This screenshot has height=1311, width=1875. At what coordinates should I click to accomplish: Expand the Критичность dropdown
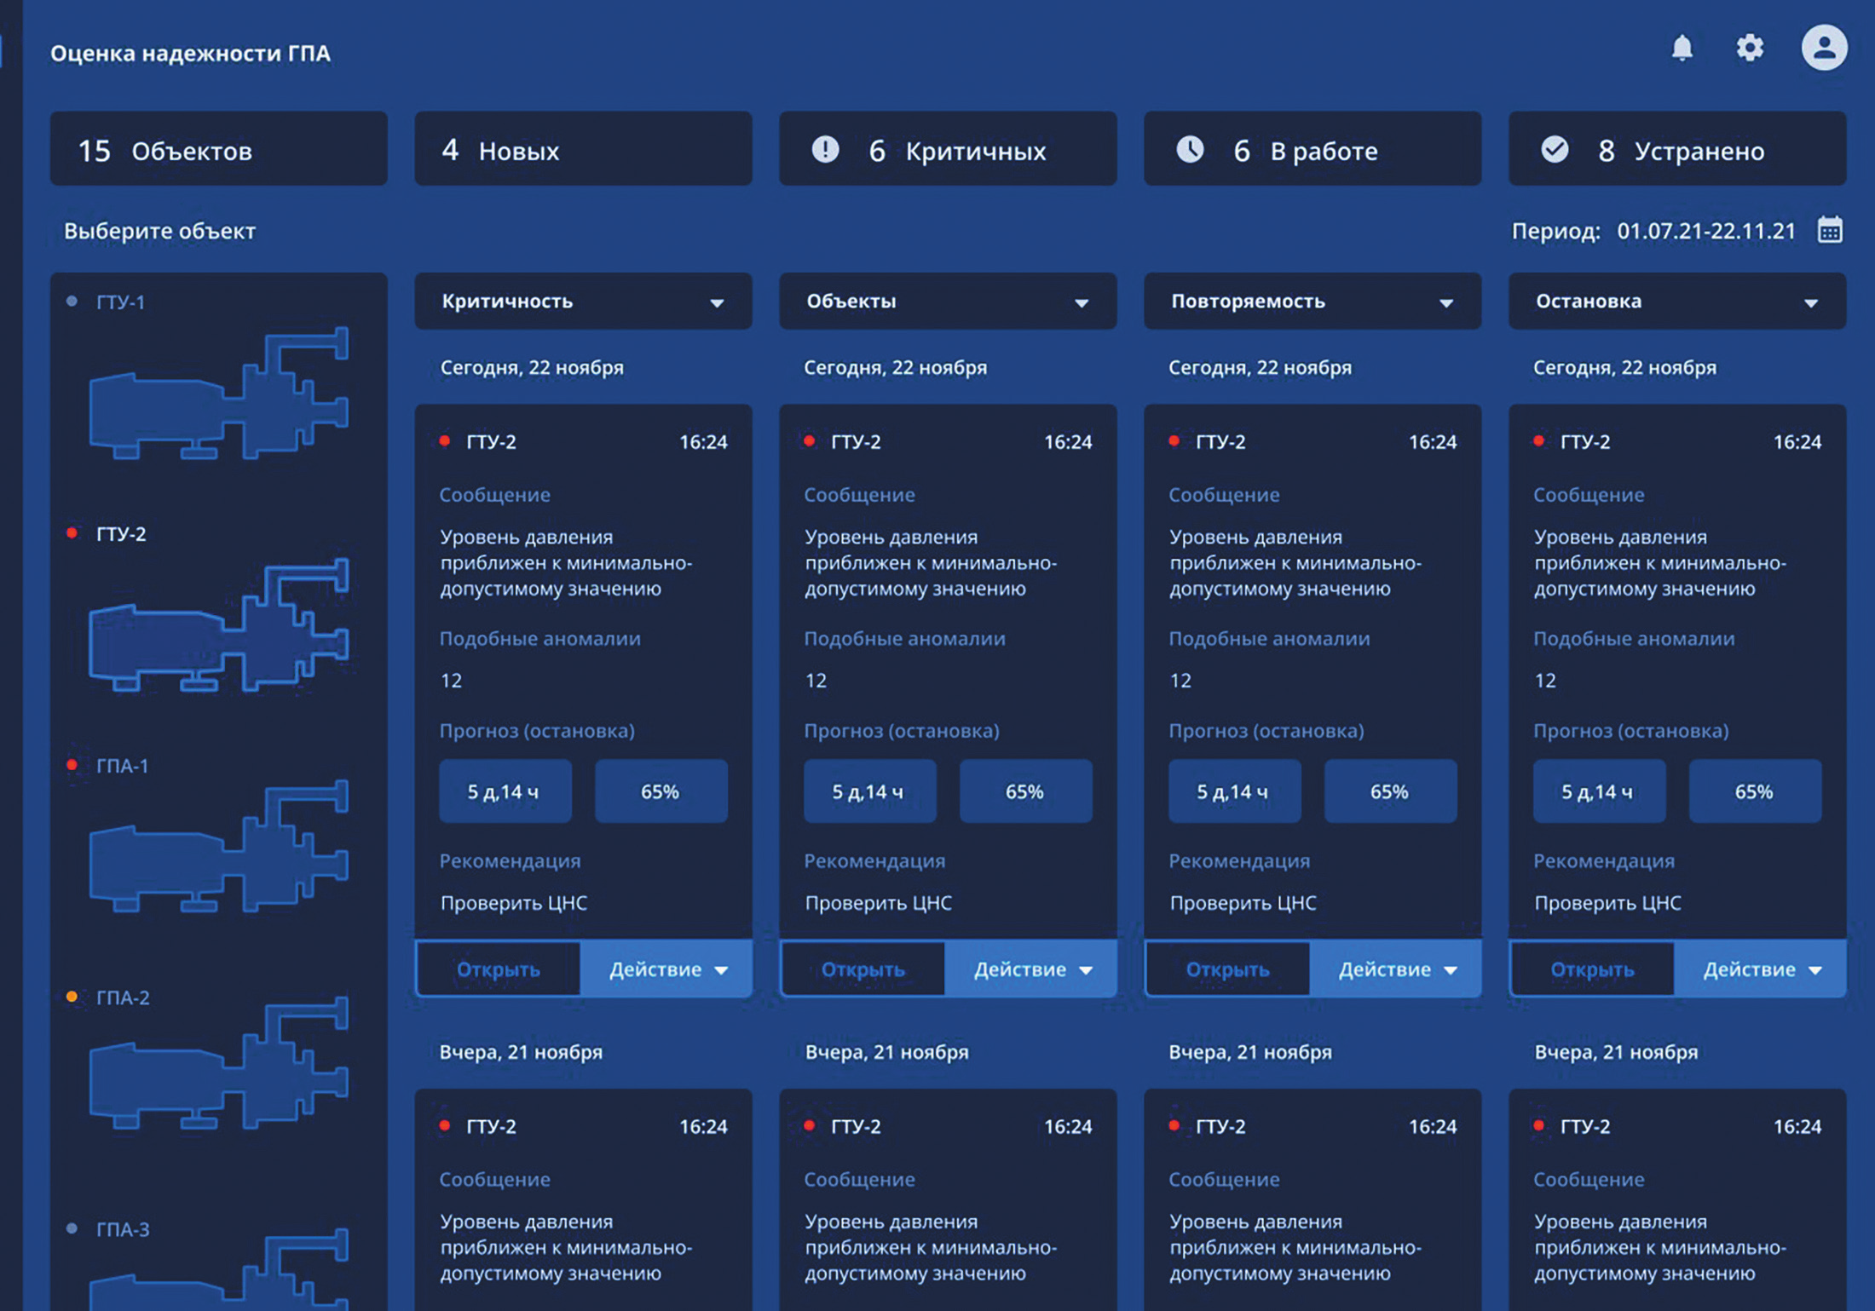tap(583, 302)
